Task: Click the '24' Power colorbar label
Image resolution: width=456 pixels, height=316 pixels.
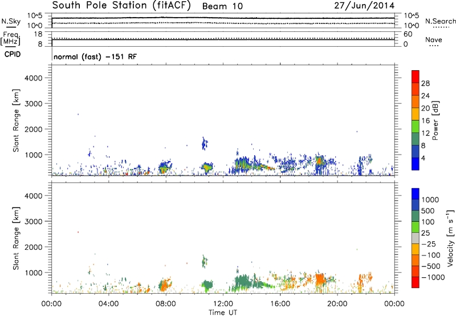Action: tap(425, 96)
